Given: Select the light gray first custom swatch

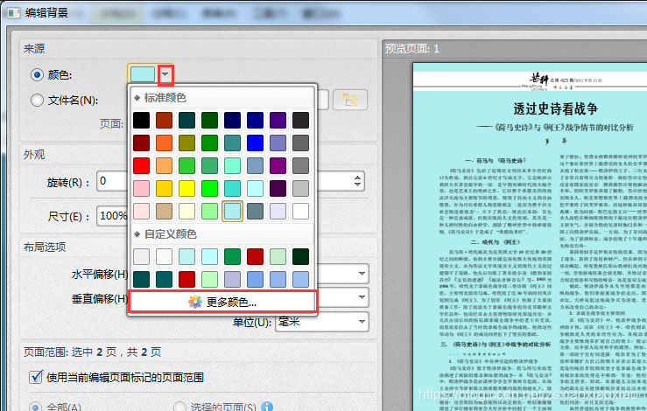Looking at the screenshot, I should pos(142,256).
